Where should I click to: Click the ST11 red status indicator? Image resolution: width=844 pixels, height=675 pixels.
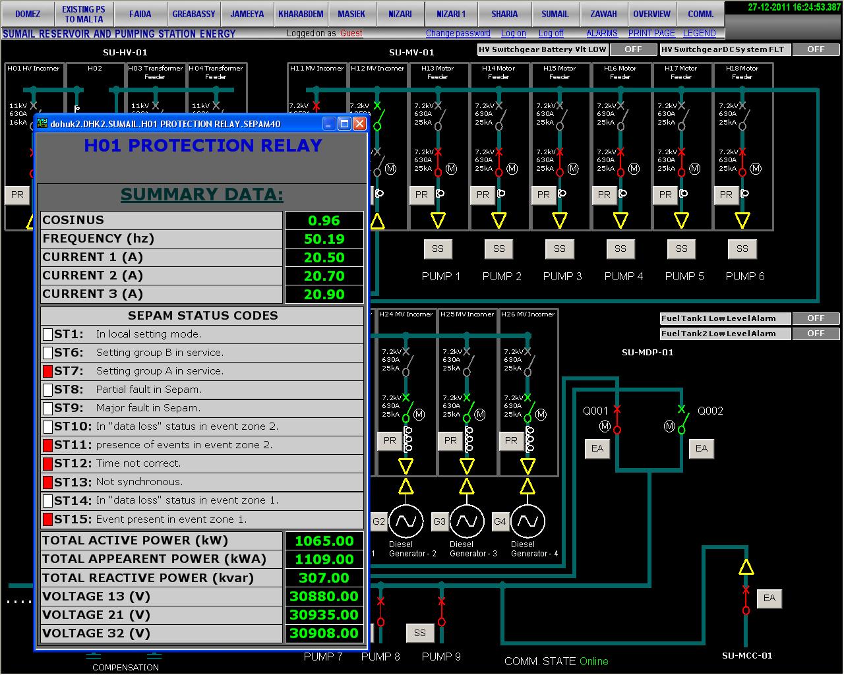[x=47, y=445]
